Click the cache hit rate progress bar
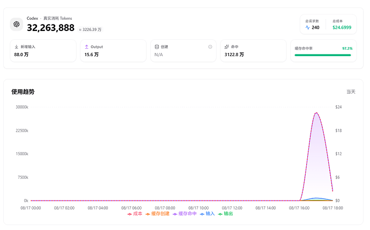 (323, 55)
